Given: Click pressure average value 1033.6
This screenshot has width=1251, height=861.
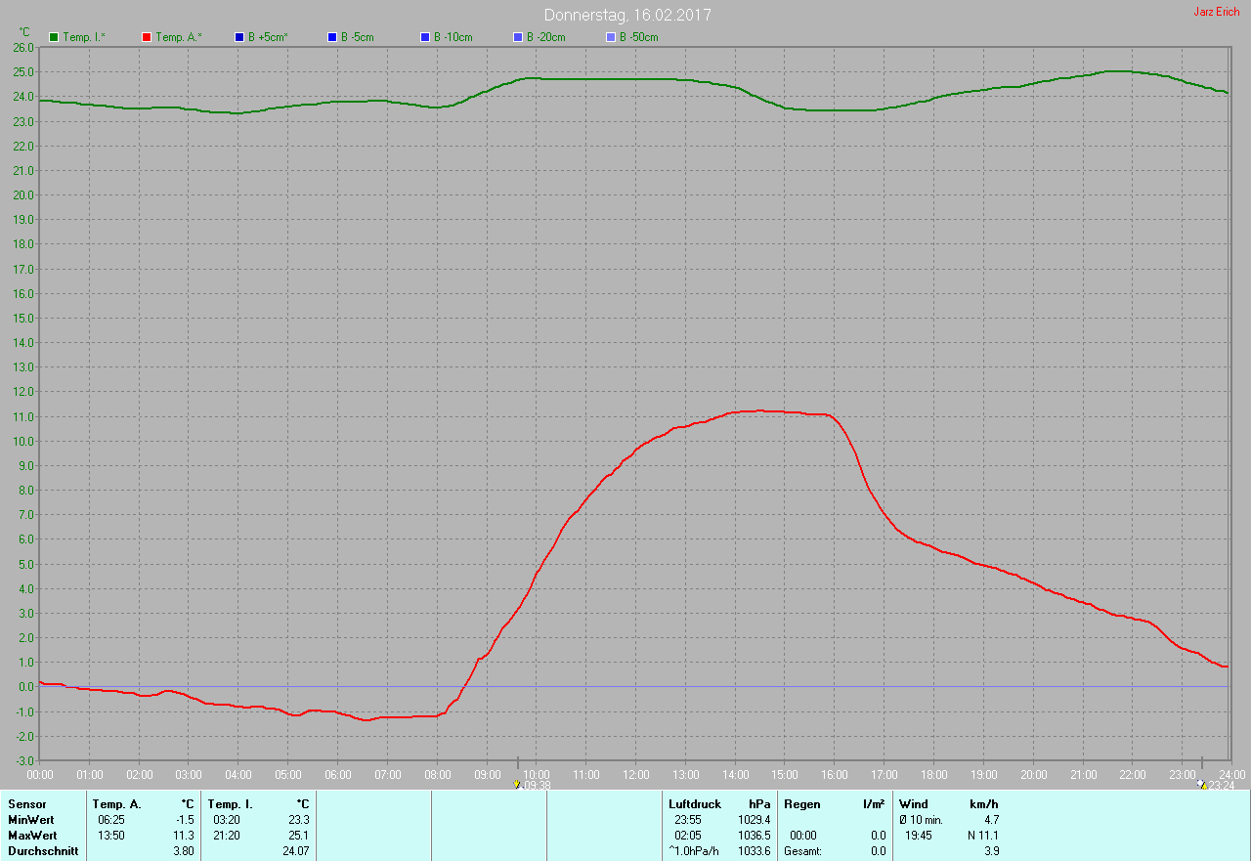Looking at the screenshot, I should click(x=754, y=851).
